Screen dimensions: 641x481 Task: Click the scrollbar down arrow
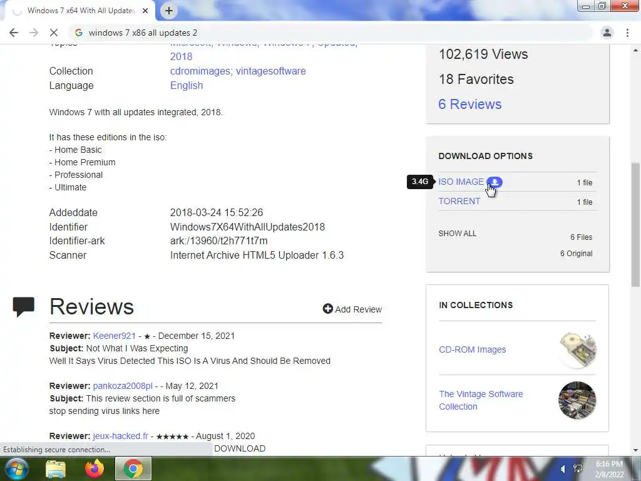click(x=636, y=450)
